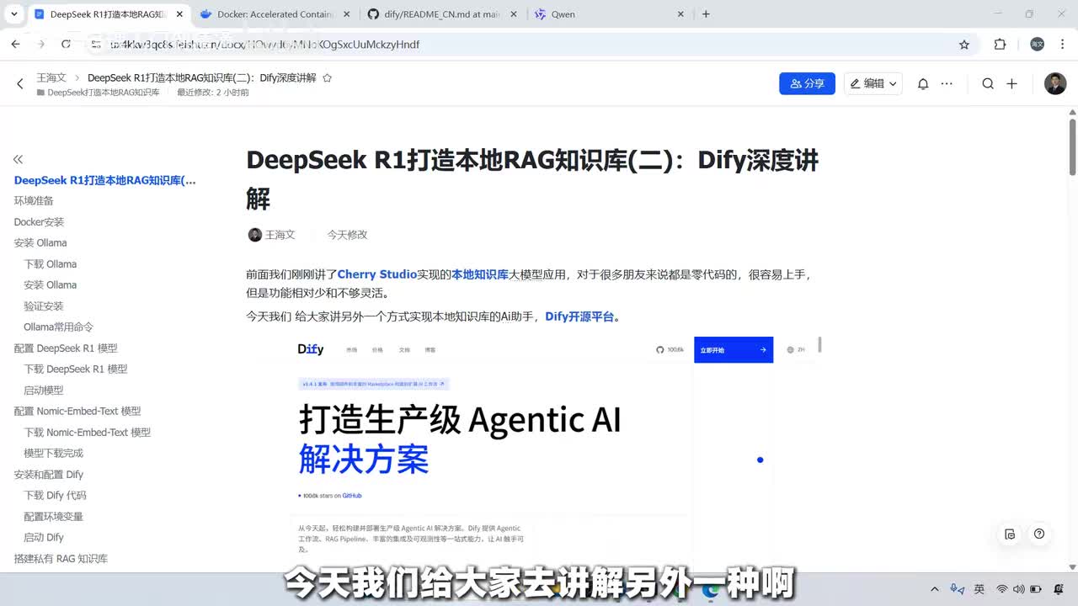Go back with the left chevron icon

(20, 83)
